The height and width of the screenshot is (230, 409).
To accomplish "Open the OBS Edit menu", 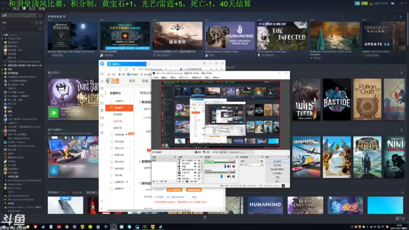I will (164, 78).
